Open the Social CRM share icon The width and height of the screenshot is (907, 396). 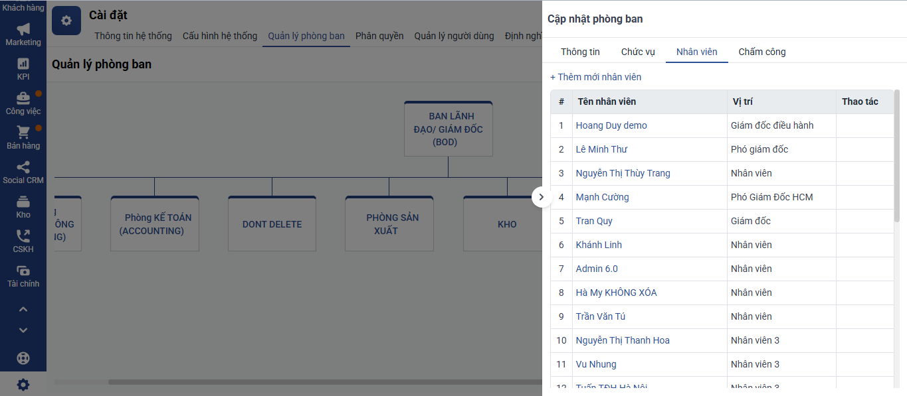point(23,167)
